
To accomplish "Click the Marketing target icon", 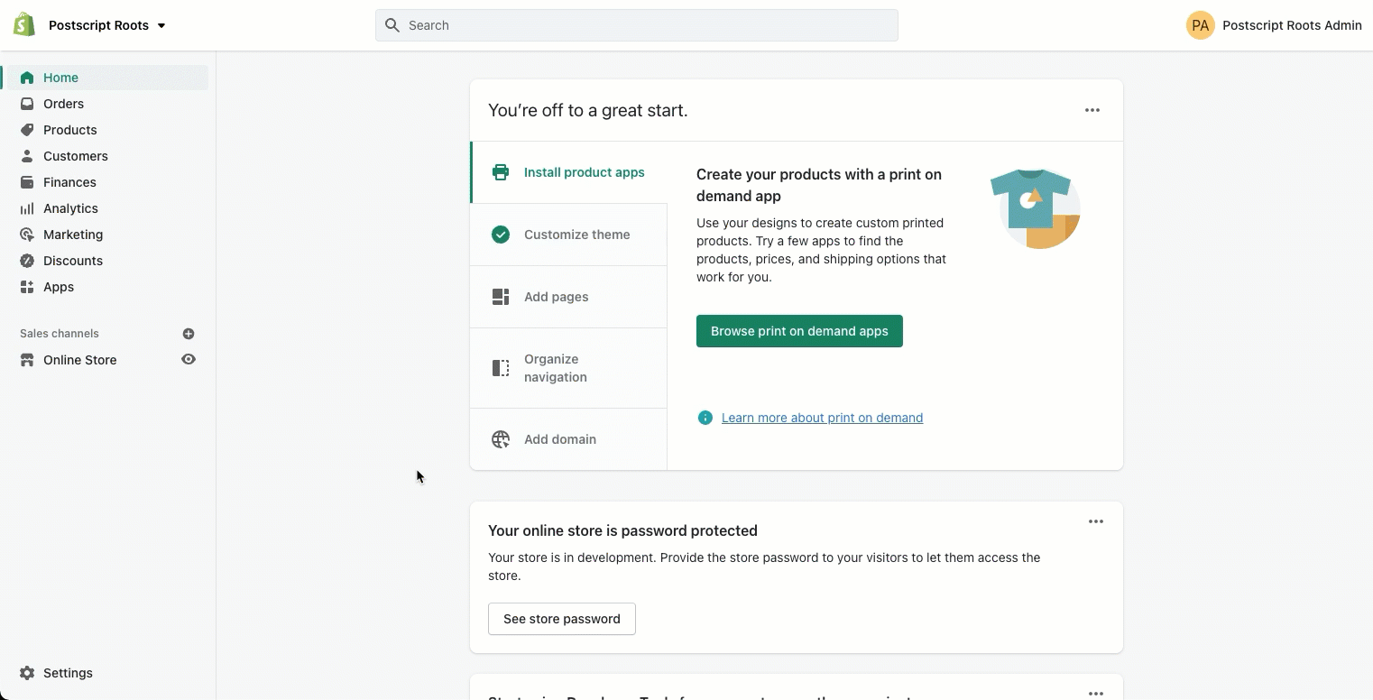I will pyautogui.click(x=27, y=235).
